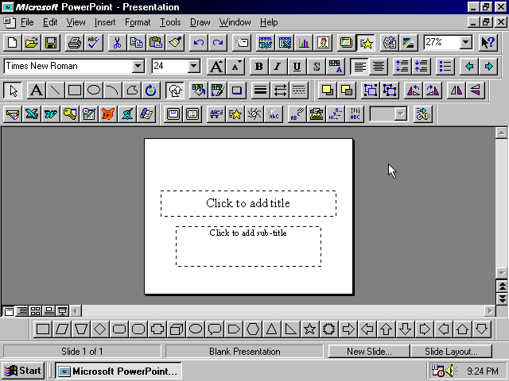Toggle Italic text formatting
509x381 pixels.
tap(278, 67)
